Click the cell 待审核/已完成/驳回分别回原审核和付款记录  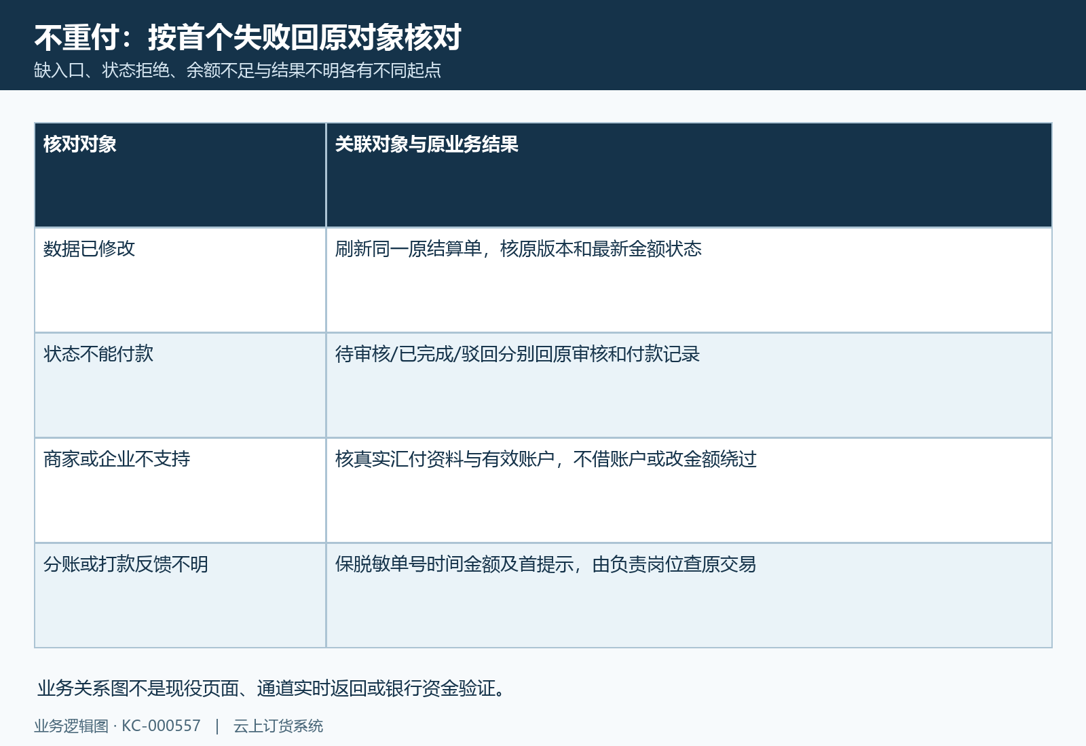(x=689, y=385)
